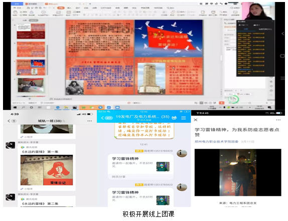Click the Windows Start button on taskbar
Viewport: 288px width, 221px height.
click(15, 107)
